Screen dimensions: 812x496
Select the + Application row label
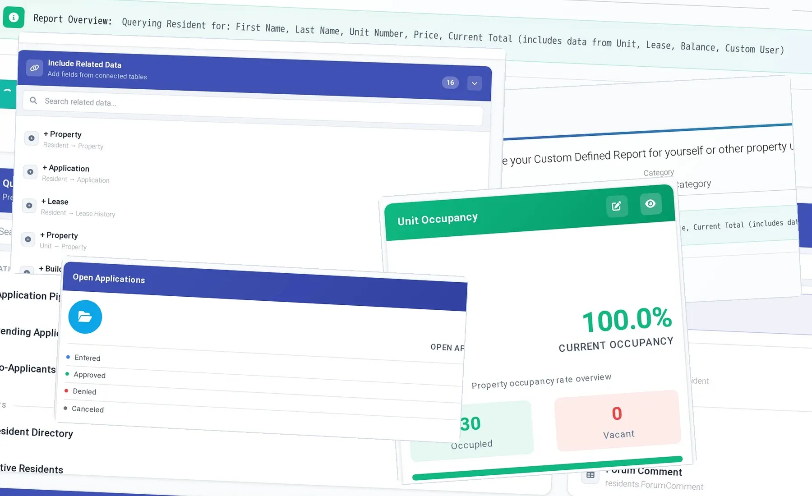click(66, 168)
